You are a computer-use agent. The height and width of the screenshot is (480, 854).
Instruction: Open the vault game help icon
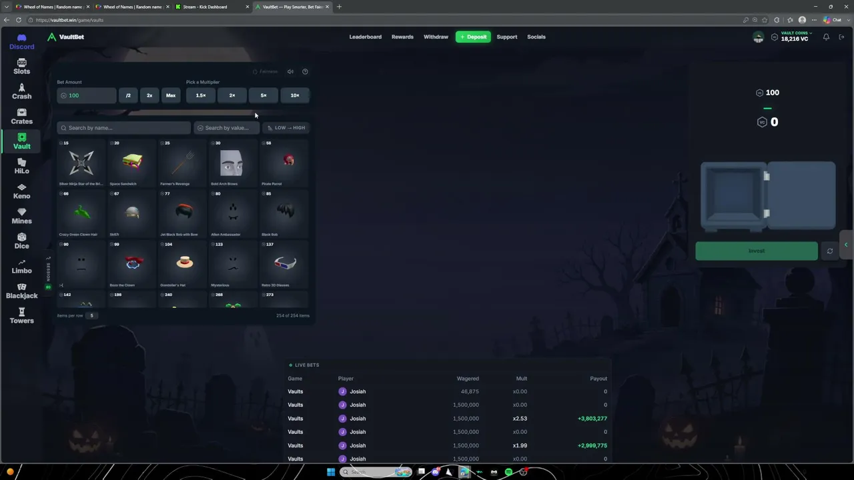click(x=305, y=71)
